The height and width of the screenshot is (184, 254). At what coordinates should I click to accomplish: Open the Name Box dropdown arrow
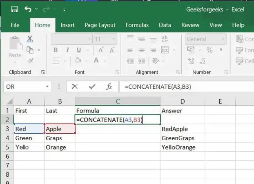click(46, 86)
